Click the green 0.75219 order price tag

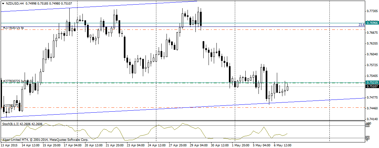(x=372, y=83)
